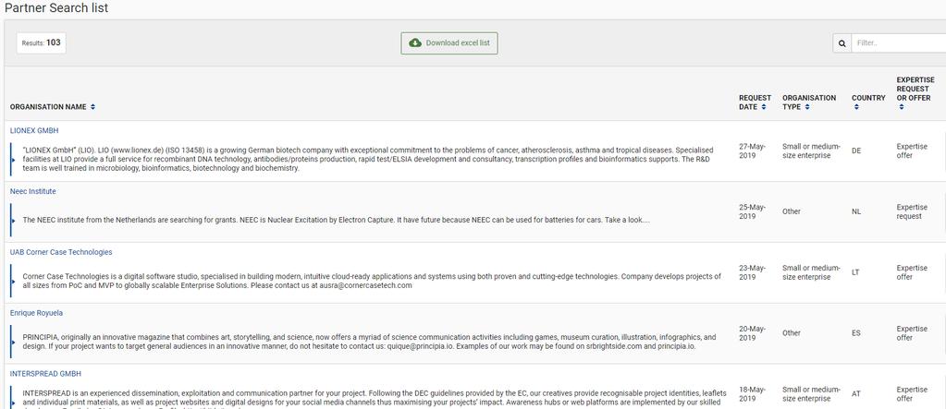Viewport: 946px width, 409px height.
Task: Click the EXPERTISE REQUEST OR OFFER header
Action: coord(915,89)
